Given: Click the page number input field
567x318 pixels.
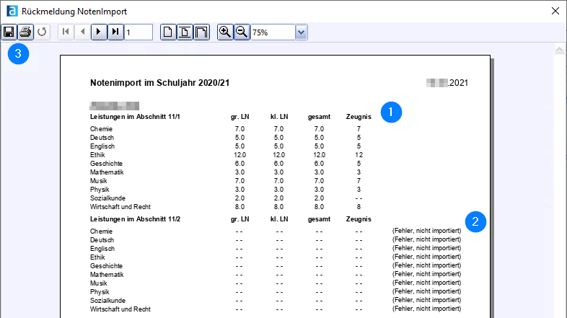Looking at the screenshot, I should (139, 32).
